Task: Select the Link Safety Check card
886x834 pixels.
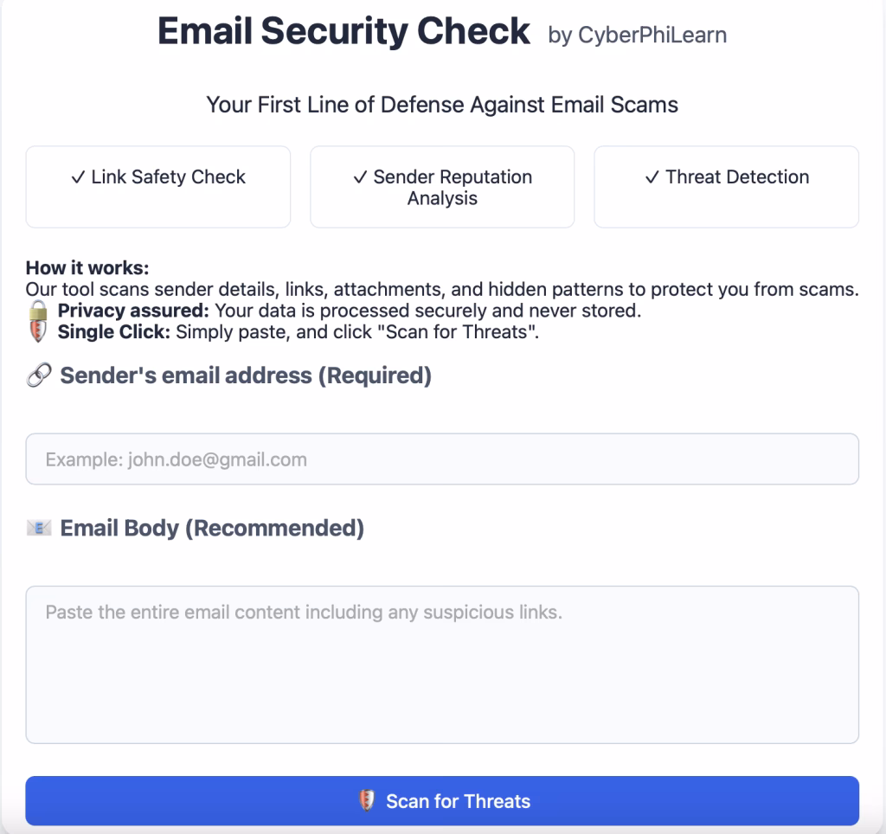Action: point(158,187)
